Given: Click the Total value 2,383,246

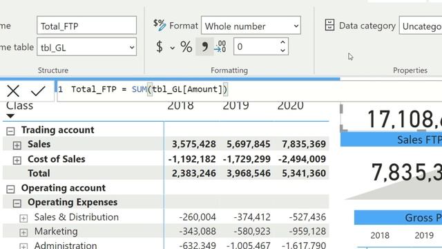Looking at the screenshot, I should tap(194, 173).
